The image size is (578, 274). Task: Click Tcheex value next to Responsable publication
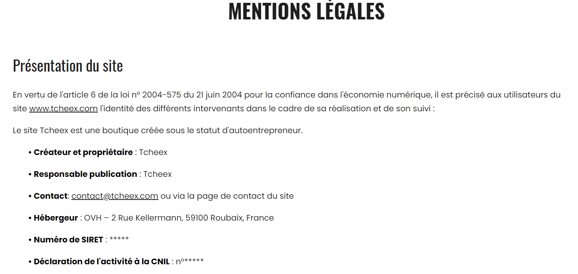click(x=158, y=174)
